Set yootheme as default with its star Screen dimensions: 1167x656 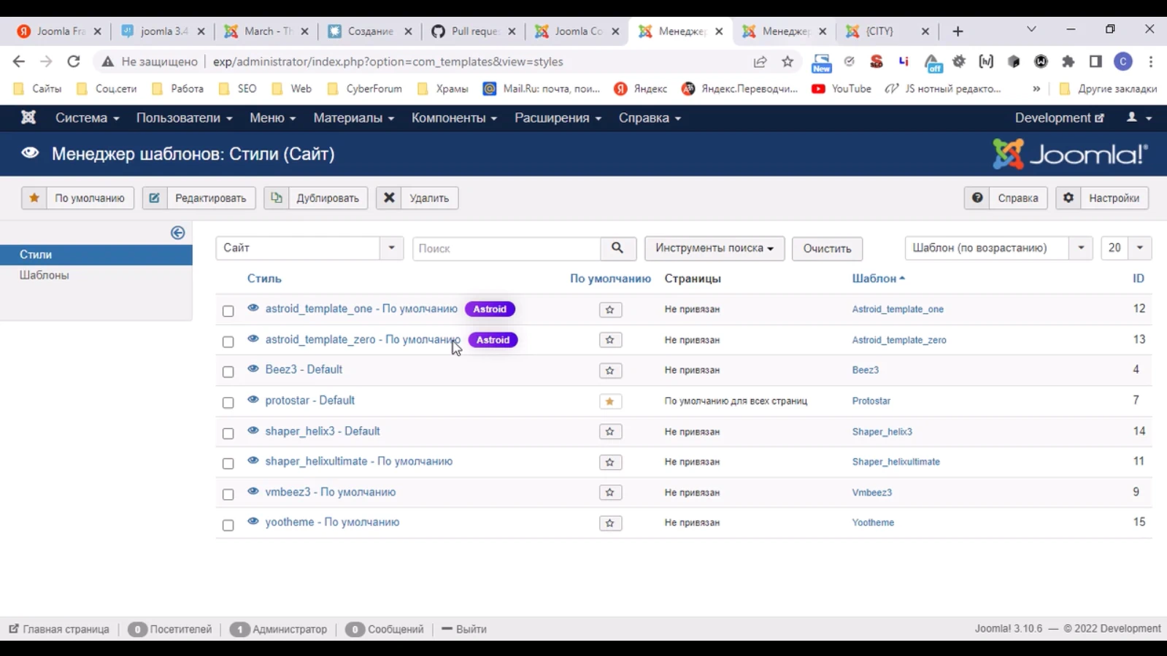tap(610, 523)
